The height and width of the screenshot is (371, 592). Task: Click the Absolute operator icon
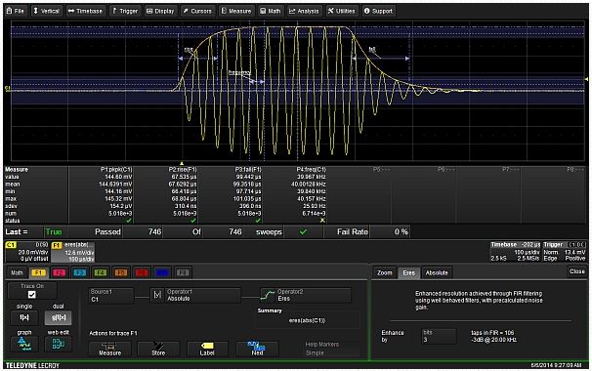point(157,296)
